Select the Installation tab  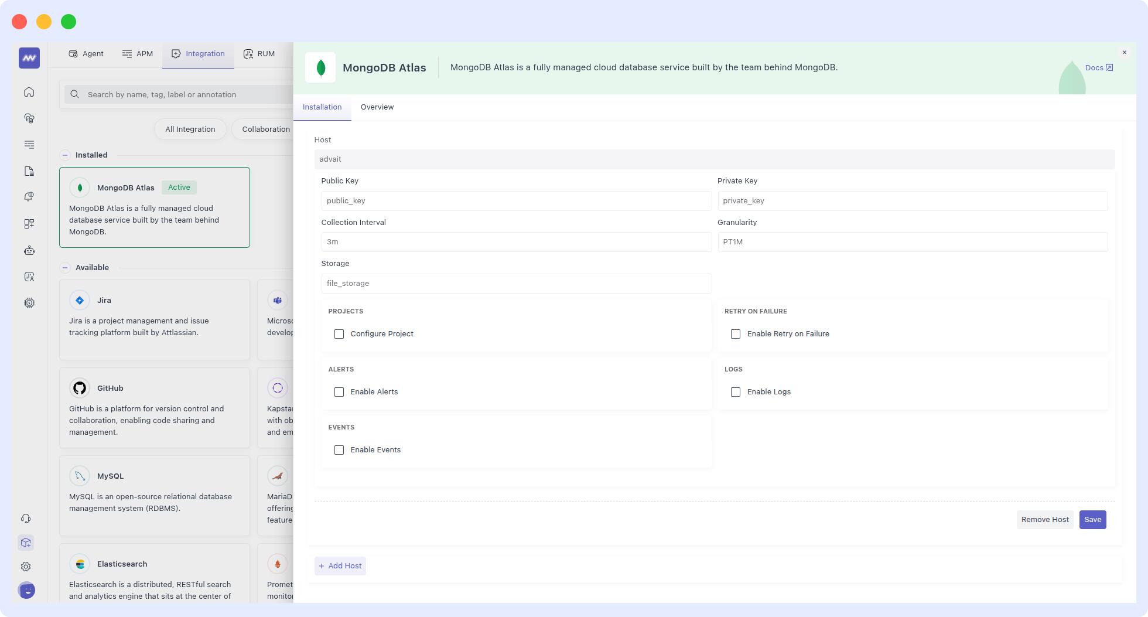point(322,107)
